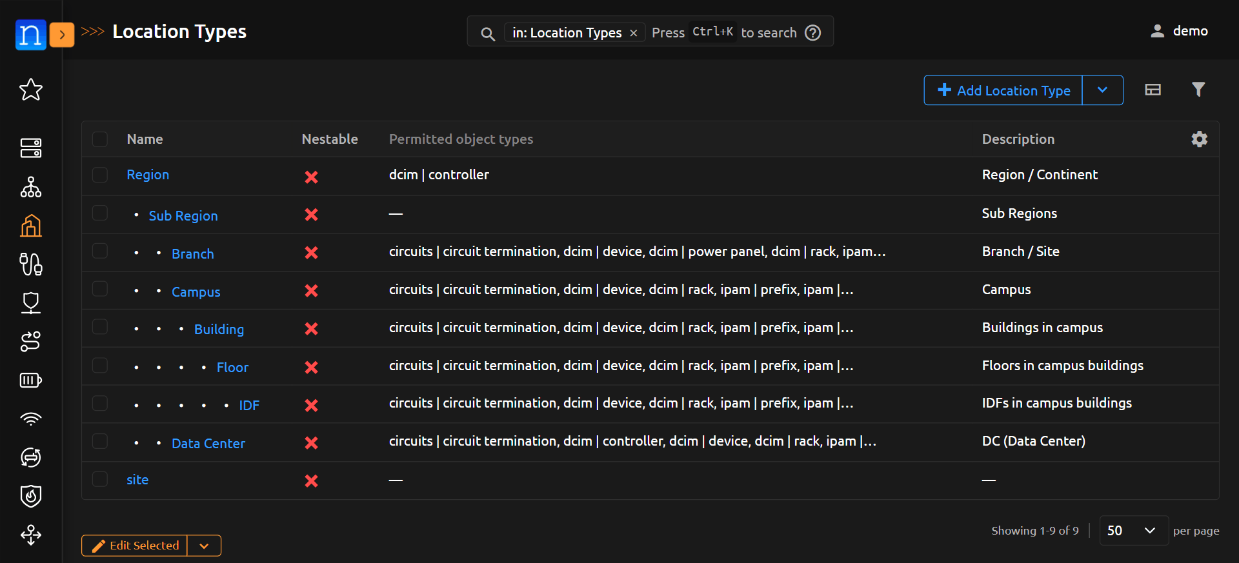The image size is (1239, 563).
Task: Sort the table by Name column header
Action: pos(145,139)
